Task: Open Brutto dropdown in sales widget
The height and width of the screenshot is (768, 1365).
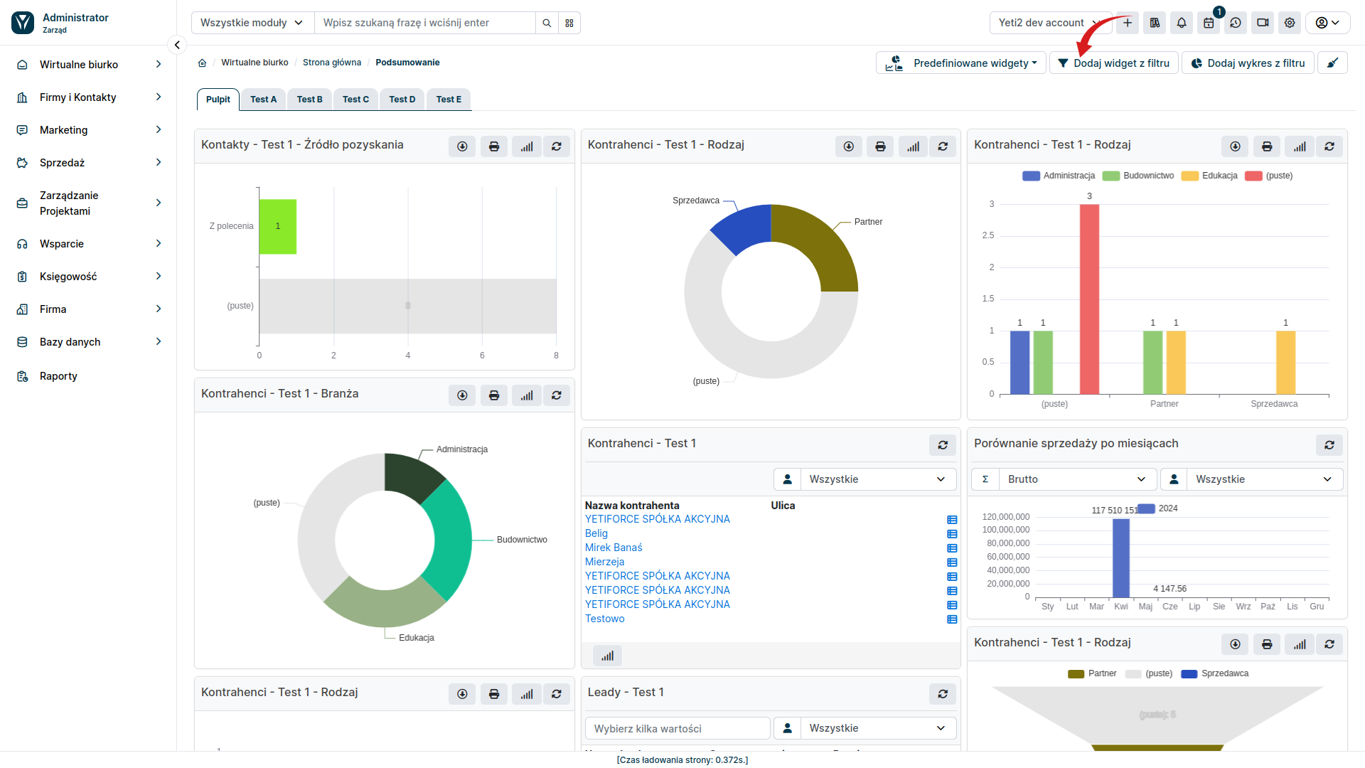Action: [x=1078, y=479]
